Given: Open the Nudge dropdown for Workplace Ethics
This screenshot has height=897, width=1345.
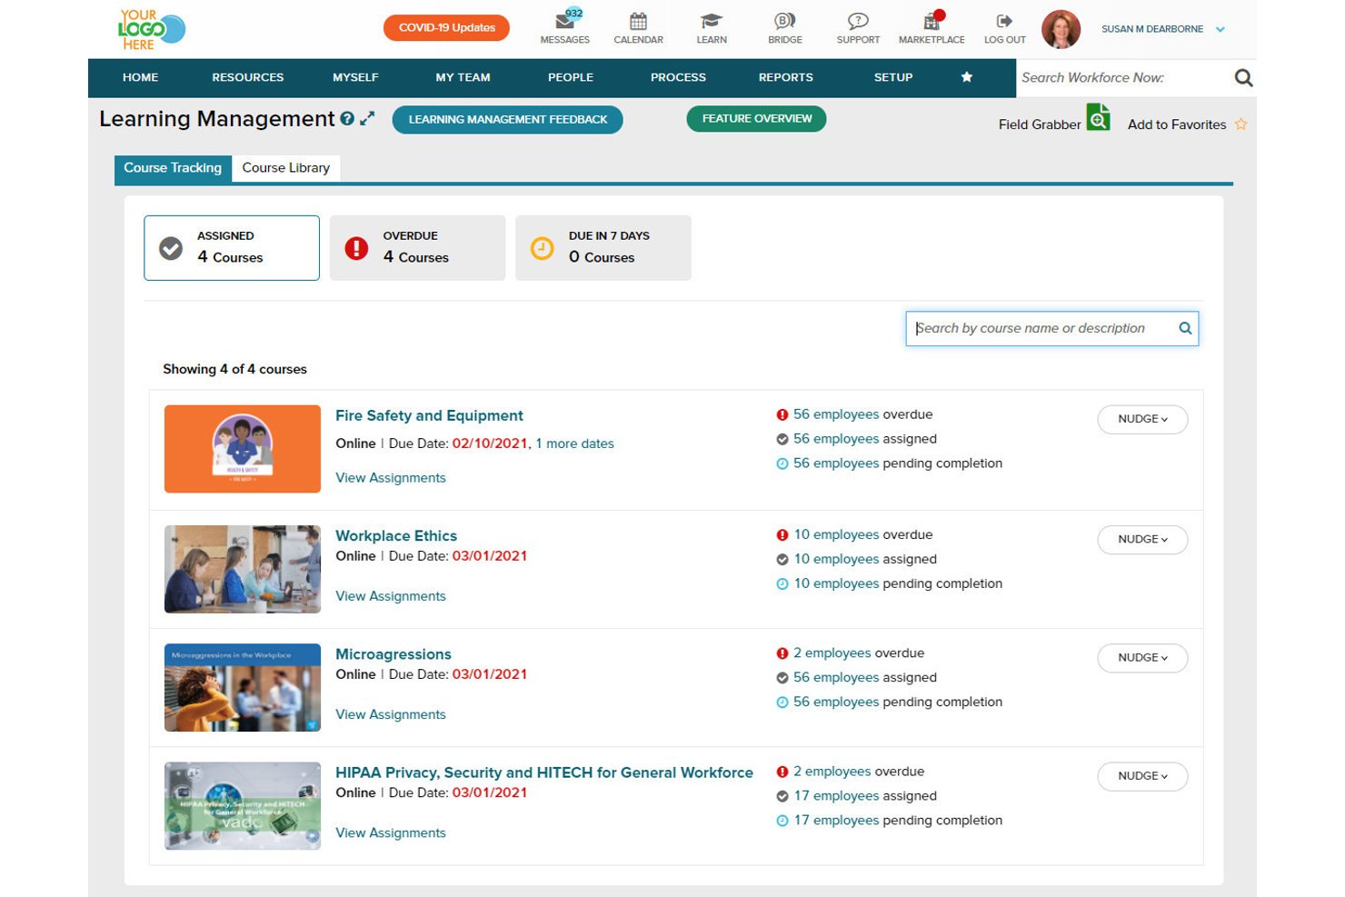Looking at the screenshot, I should click(x=1142, y=540).
